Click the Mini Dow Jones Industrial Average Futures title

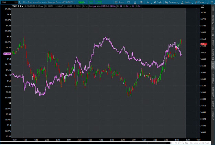pos(49,2)
